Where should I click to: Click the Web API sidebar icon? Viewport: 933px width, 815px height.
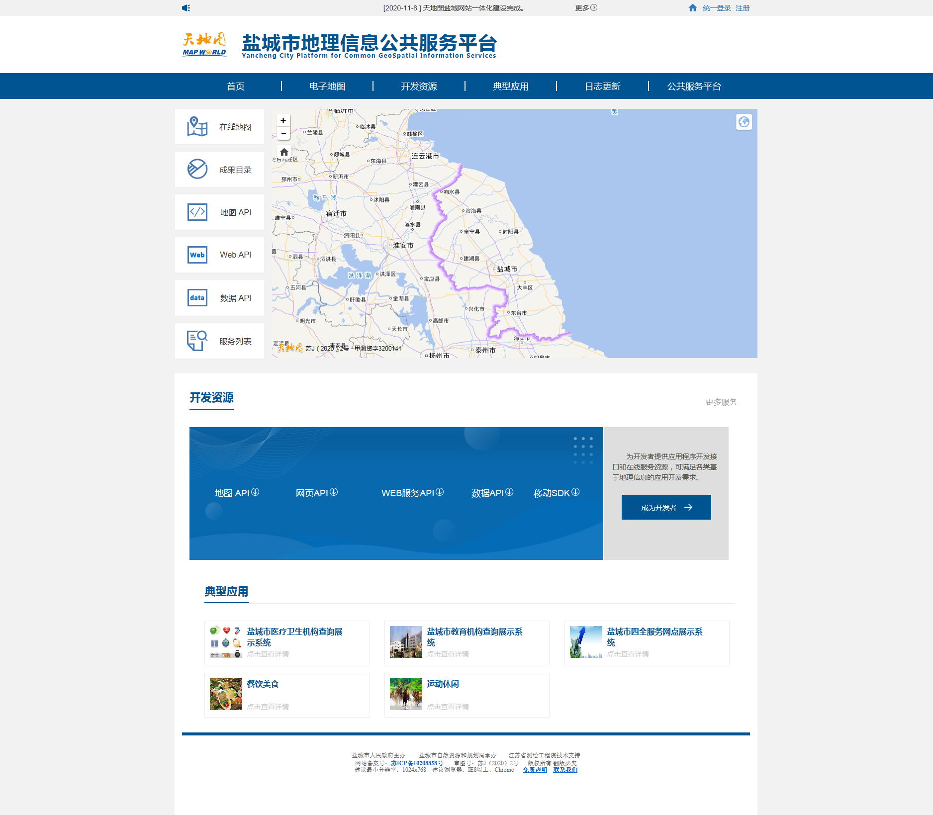tap(197, 255)
